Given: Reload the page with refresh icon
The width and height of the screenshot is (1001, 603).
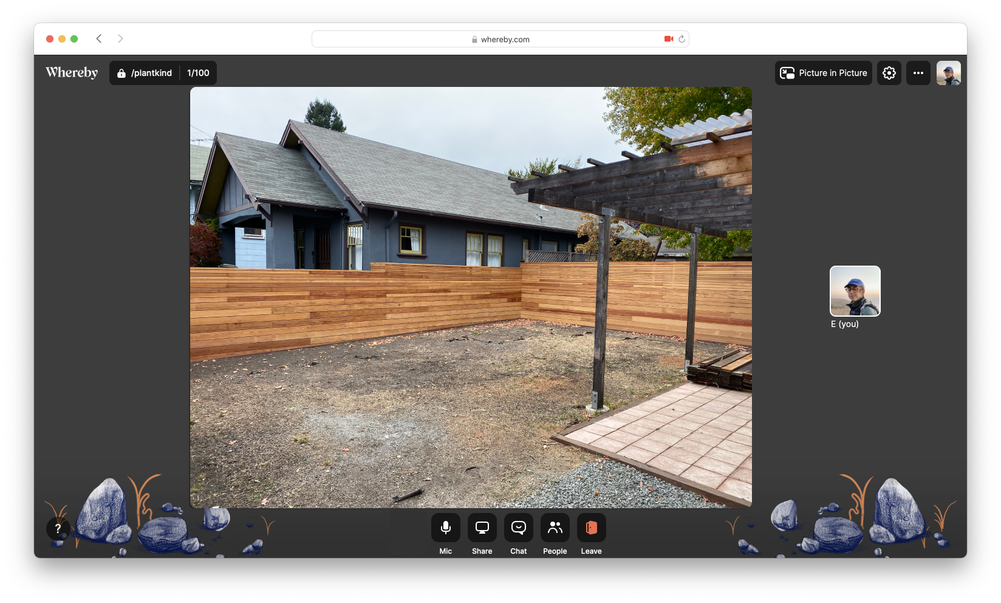Looking at the screenshot, I should coord(682,39).
